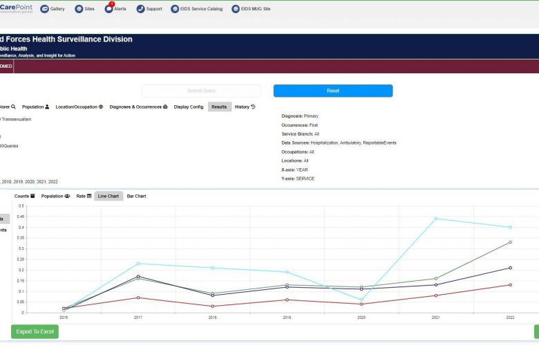This screenshot has height=357, width=539.
Task: Open the Location/Occupation tab
Action: 79,107
